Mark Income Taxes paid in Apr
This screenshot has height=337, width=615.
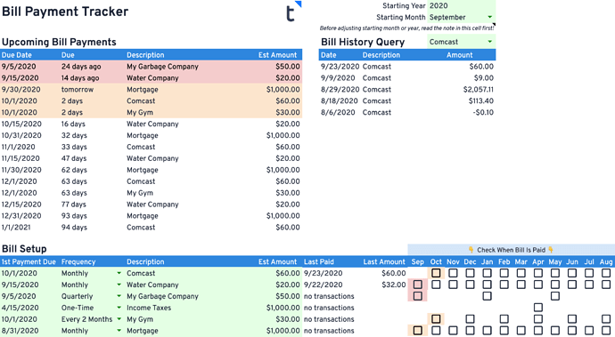538,308
